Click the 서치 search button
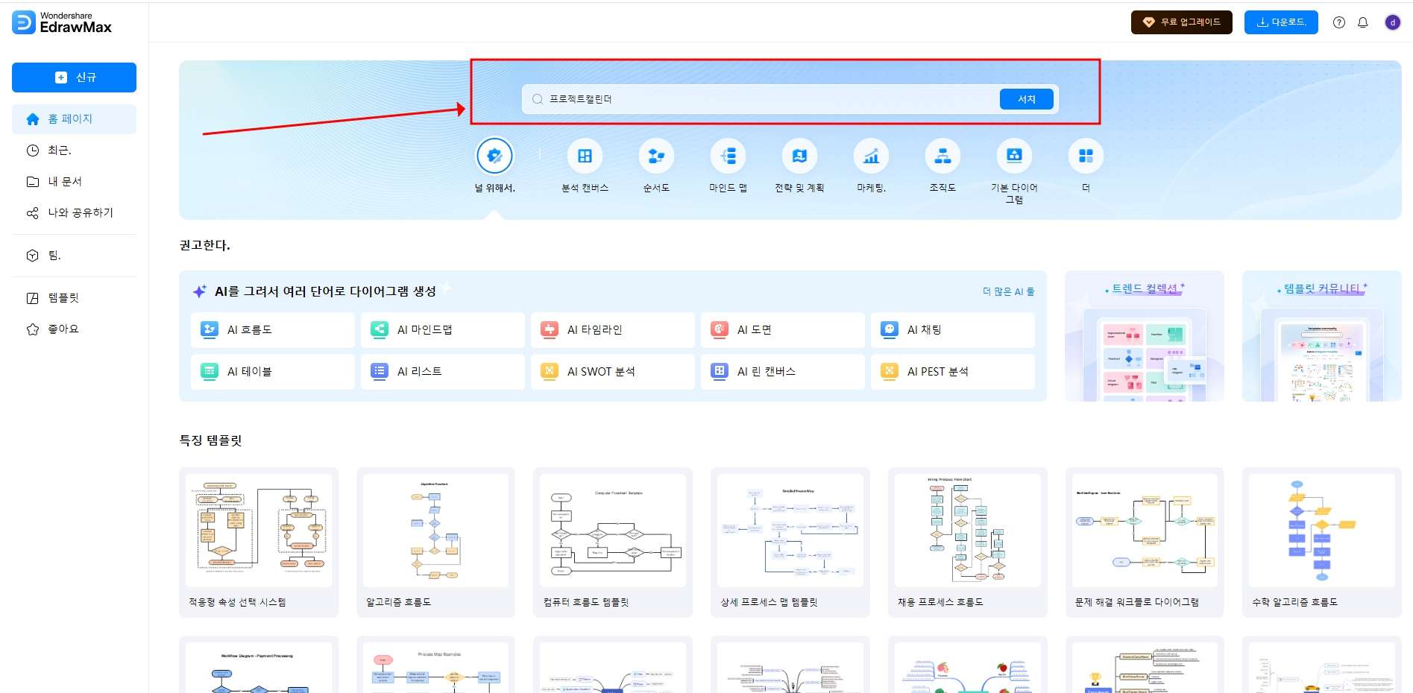 (1027, 99)
